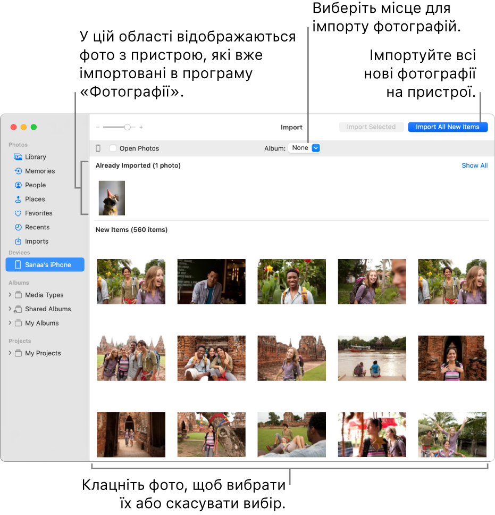Viewport: 495px width, 515px height.
Task: Click Import All New Items
Action: coord(447,127)
